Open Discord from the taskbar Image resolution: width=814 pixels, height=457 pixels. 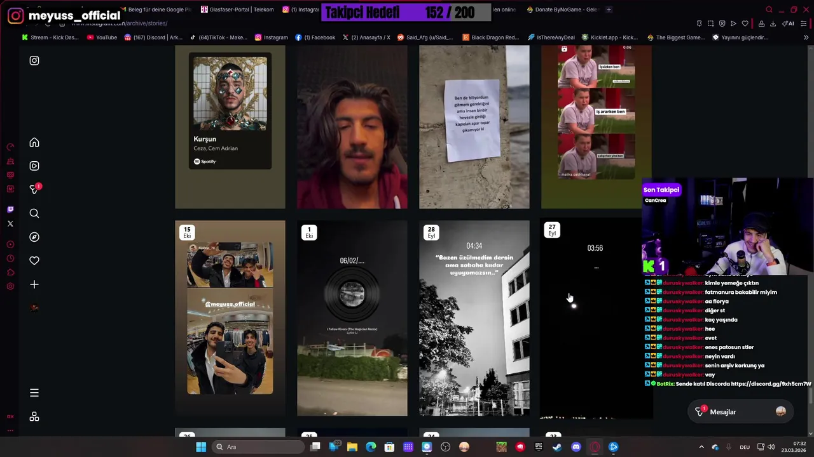click(x=576, y=447)
